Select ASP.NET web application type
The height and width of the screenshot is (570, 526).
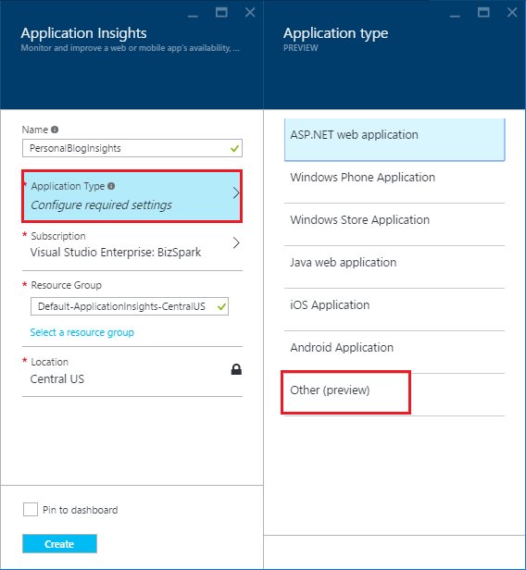point(394,140)
